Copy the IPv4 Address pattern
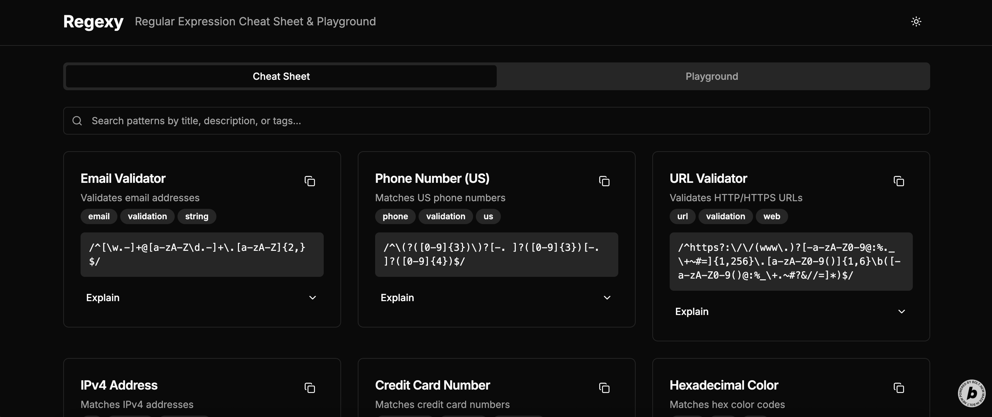Screen dimensions: 992x417 click(x=309, y=388)
